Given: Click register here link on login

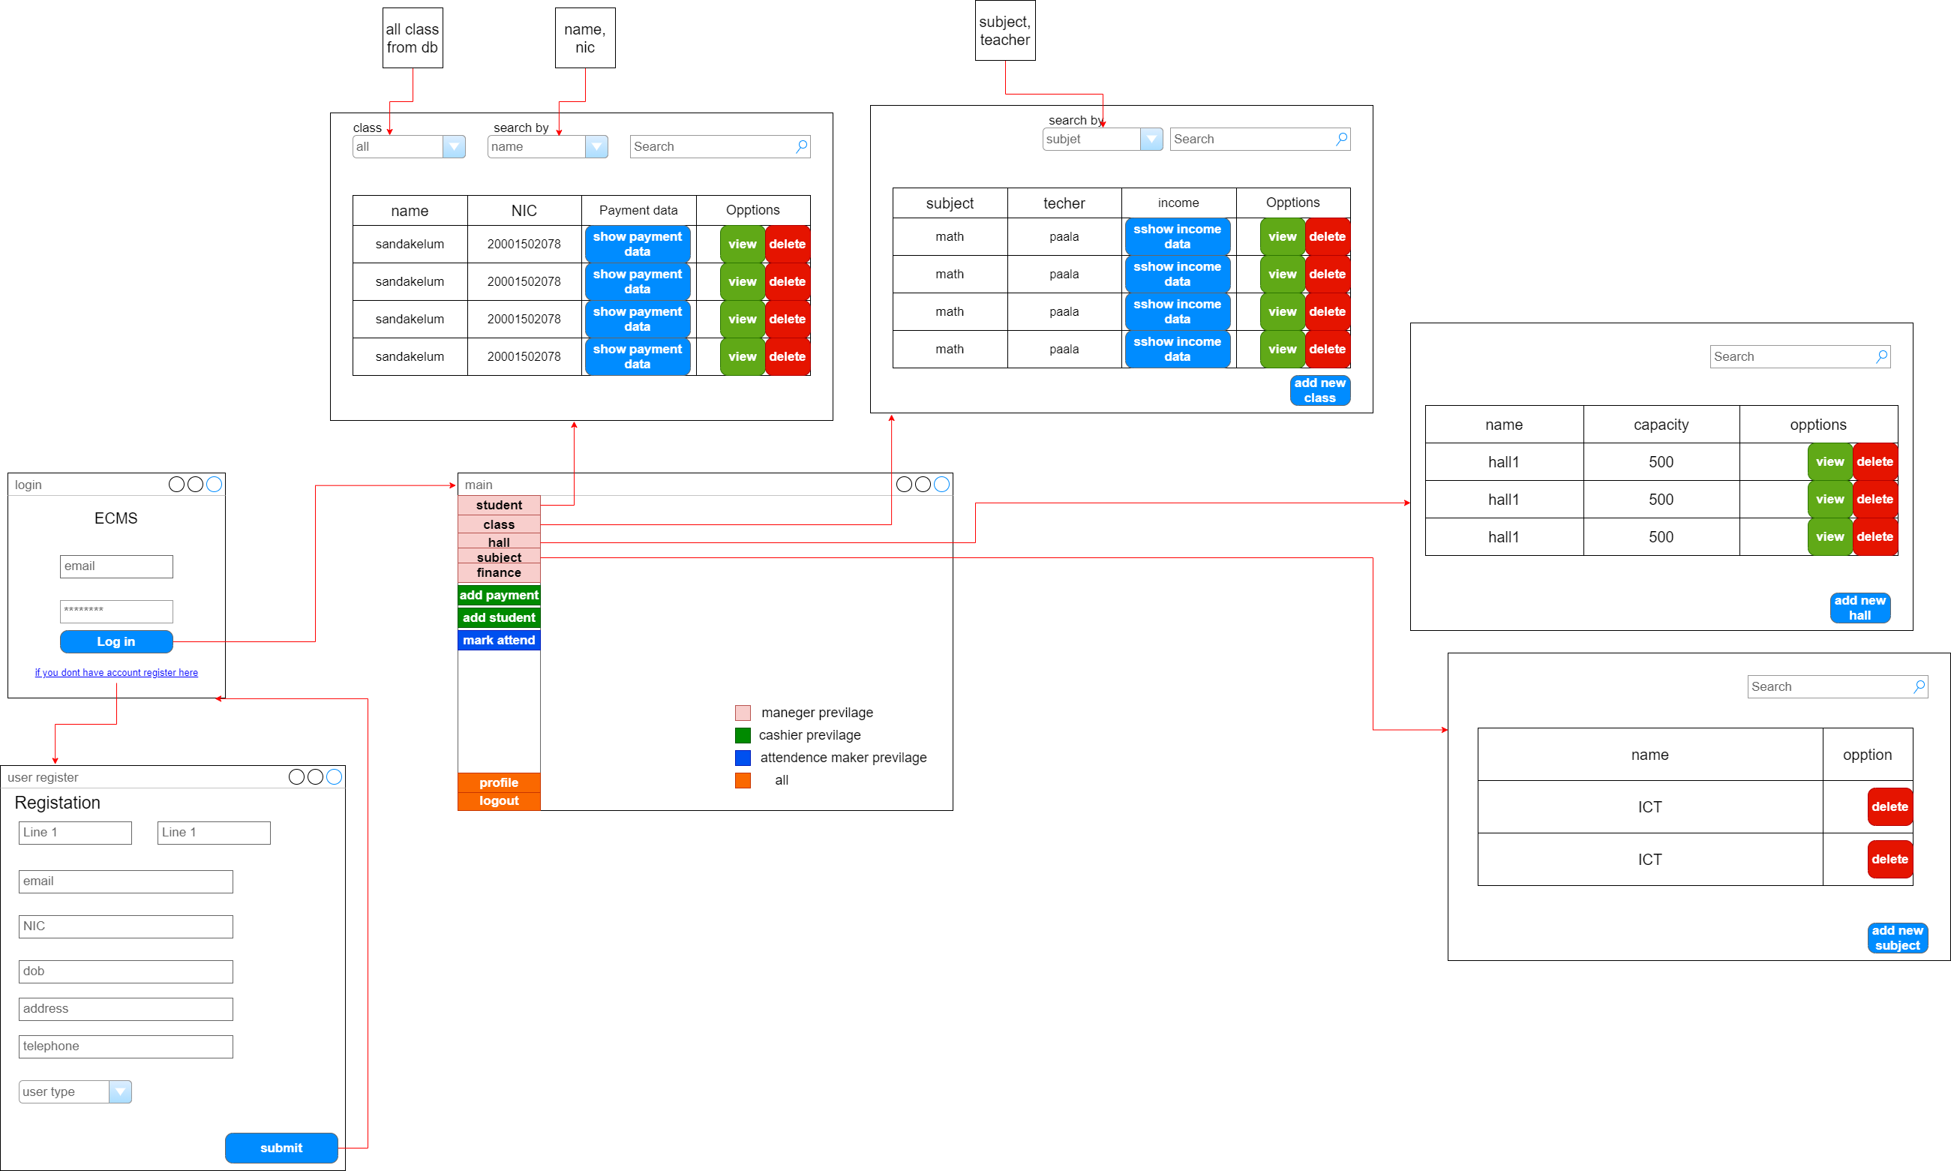Looking at the screenshot, I should [116, 672].
